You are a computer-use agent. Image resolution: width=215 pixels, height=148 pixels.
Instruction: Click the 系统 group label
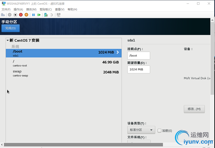click(15, 46)
